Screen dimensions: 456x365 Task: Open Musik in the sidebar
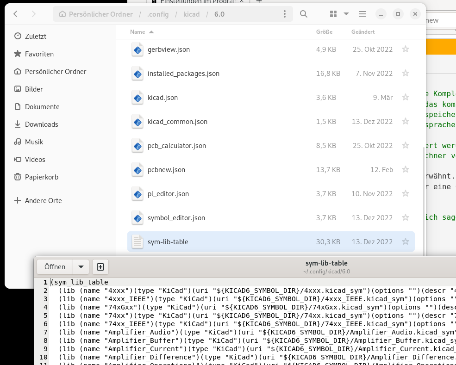click(60, 142)
